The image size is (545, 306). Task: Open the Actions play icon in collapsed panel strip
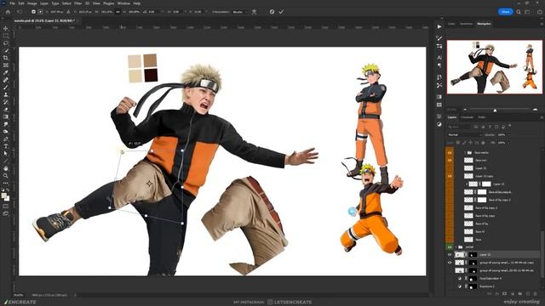tap(439, 26)
